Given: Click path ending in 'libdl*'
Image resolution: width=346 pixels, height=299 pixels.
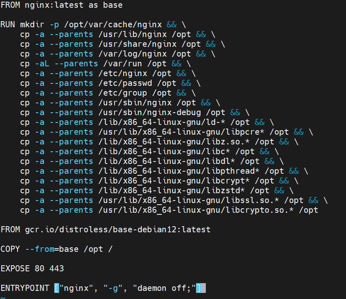Looking at the screenshot, I should 167,161.
